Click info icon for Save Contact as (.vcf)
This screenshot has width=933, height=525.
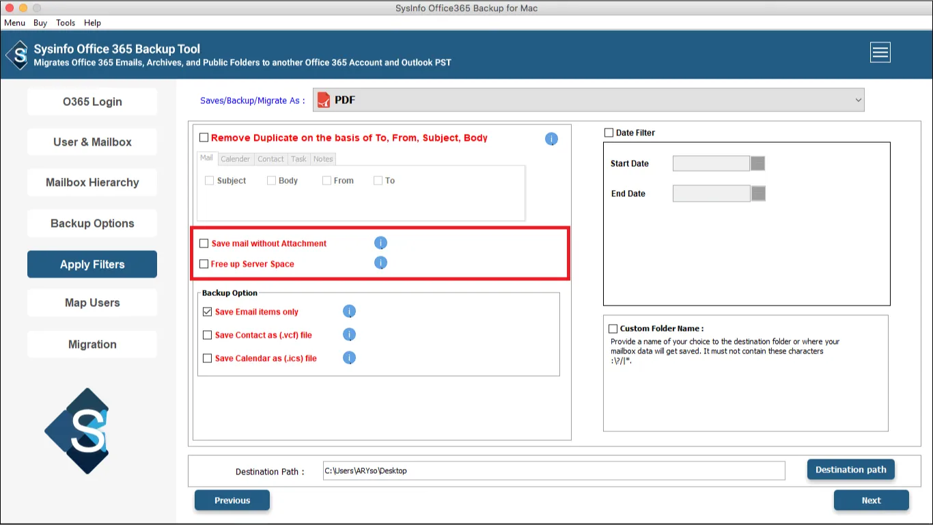coord(349,335)
